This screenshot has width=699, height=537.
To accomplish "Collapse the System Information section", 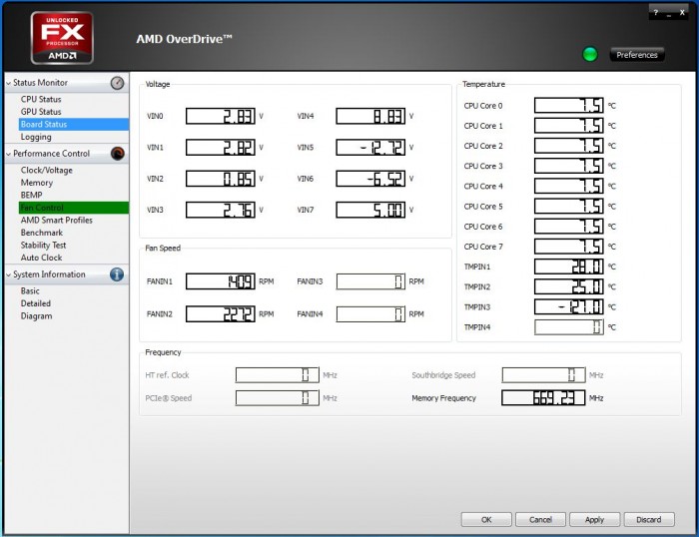I will point(8,274).
